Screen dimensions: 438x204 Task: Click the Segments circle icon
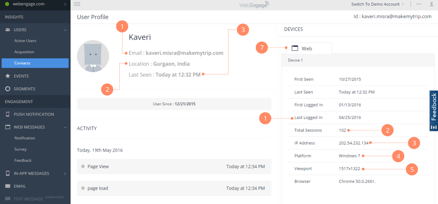(x=8, y=89)
